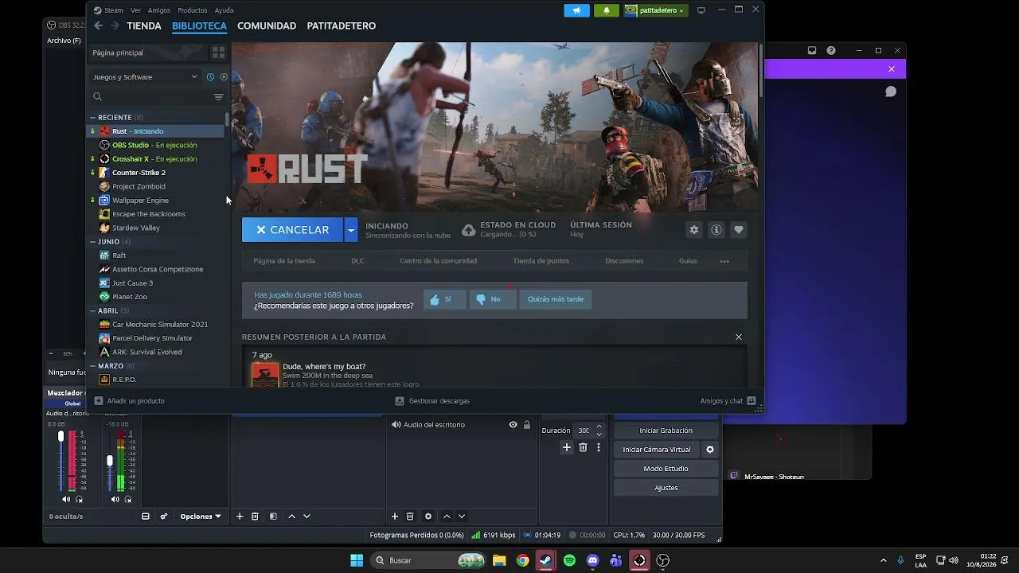Screen dimensions: 1019x573
Task: Open Amigos y chat icon
Action: click(x=752, y=401)
